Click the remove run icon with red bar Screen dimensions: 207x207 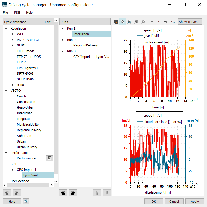[73, 193]
